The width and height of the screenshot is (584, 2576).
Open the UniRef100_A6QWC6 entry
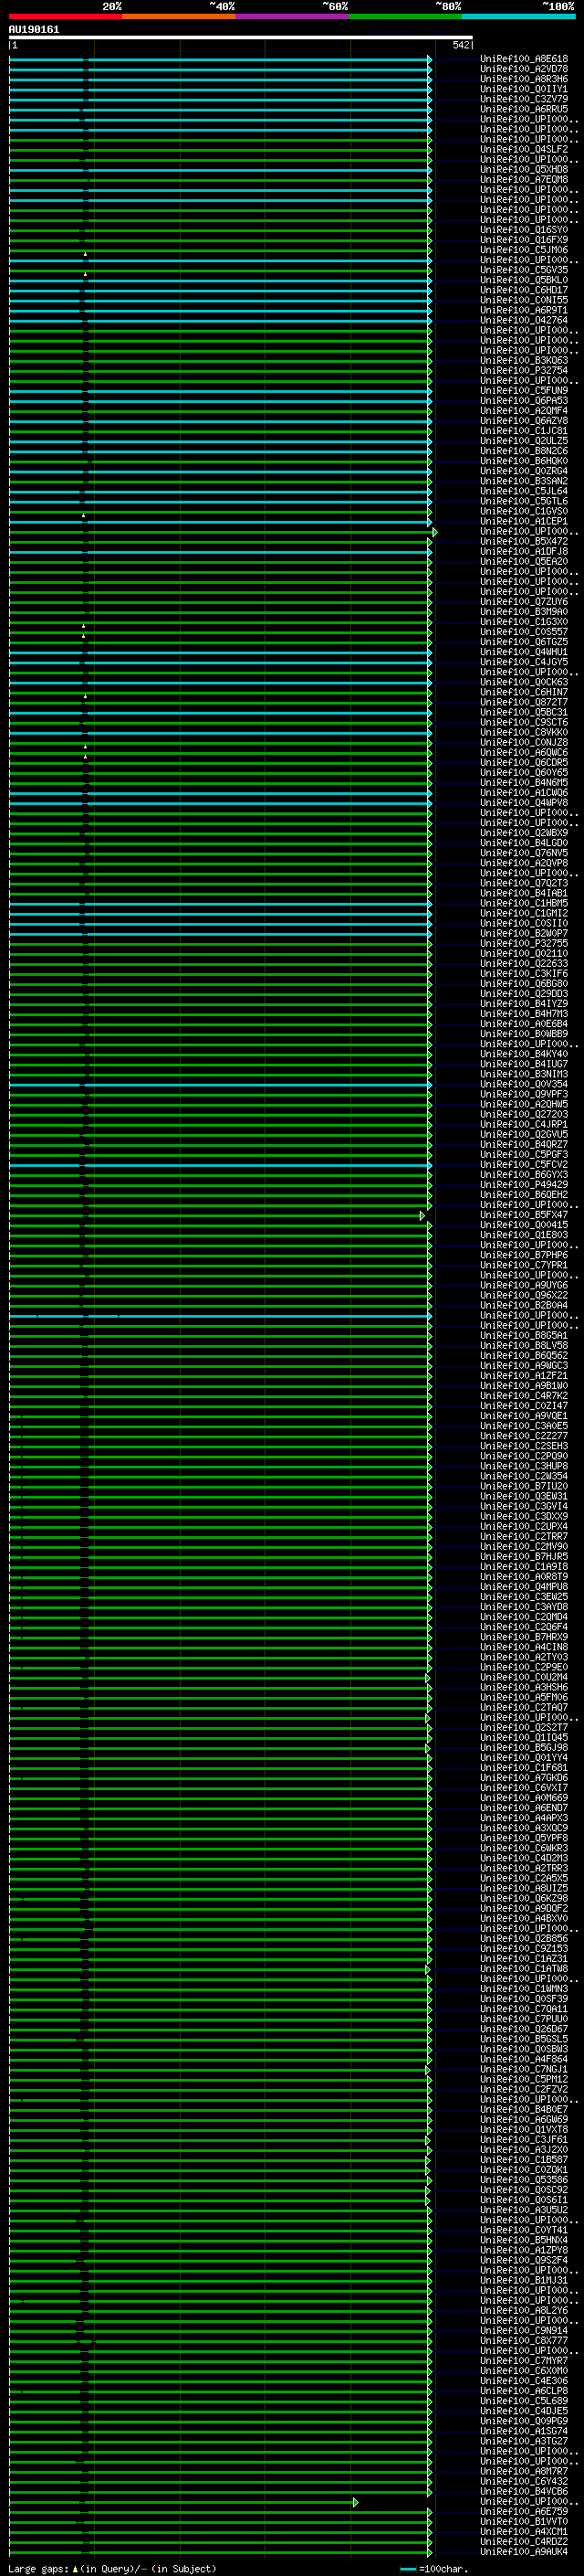(x=524, y=753)
